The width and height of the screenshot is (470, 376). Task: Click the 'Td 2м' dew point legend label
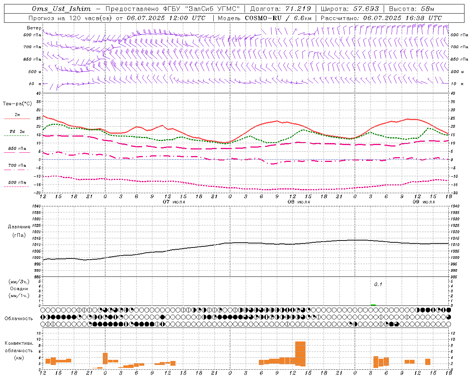[17, 131]
